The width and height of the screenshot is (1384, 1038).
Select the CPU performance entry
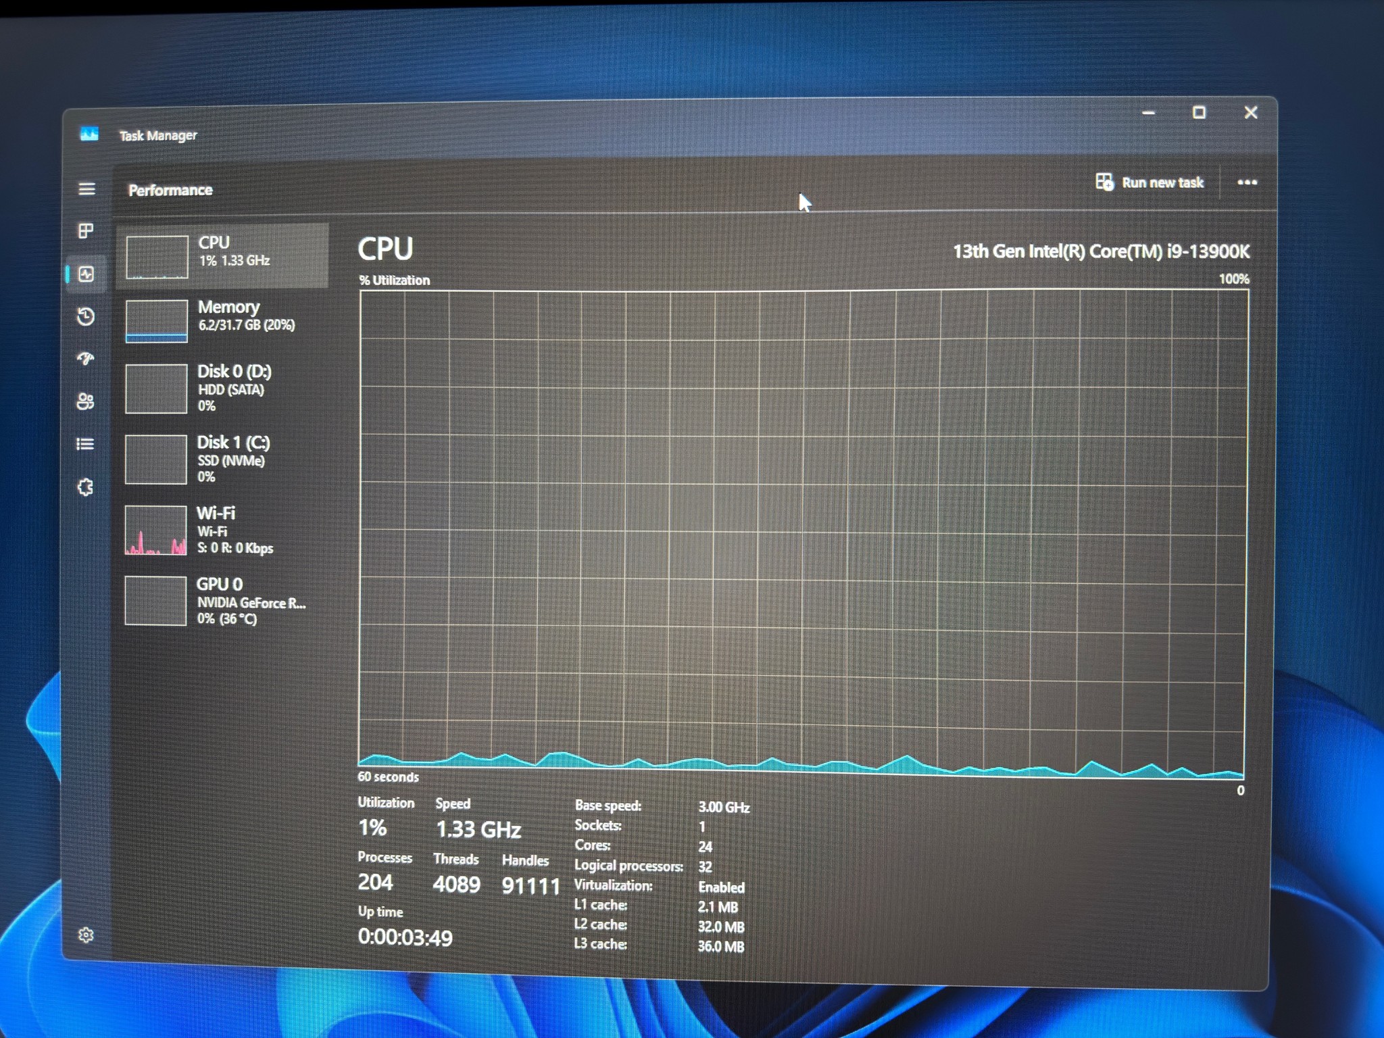point(222,255)
